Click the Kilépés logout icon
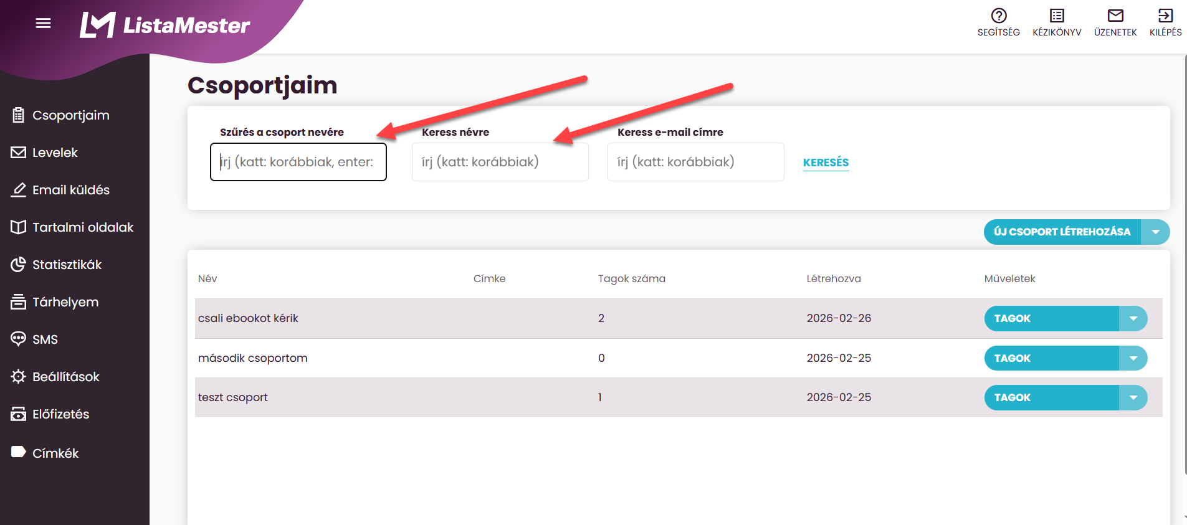 coord(1165,16)
